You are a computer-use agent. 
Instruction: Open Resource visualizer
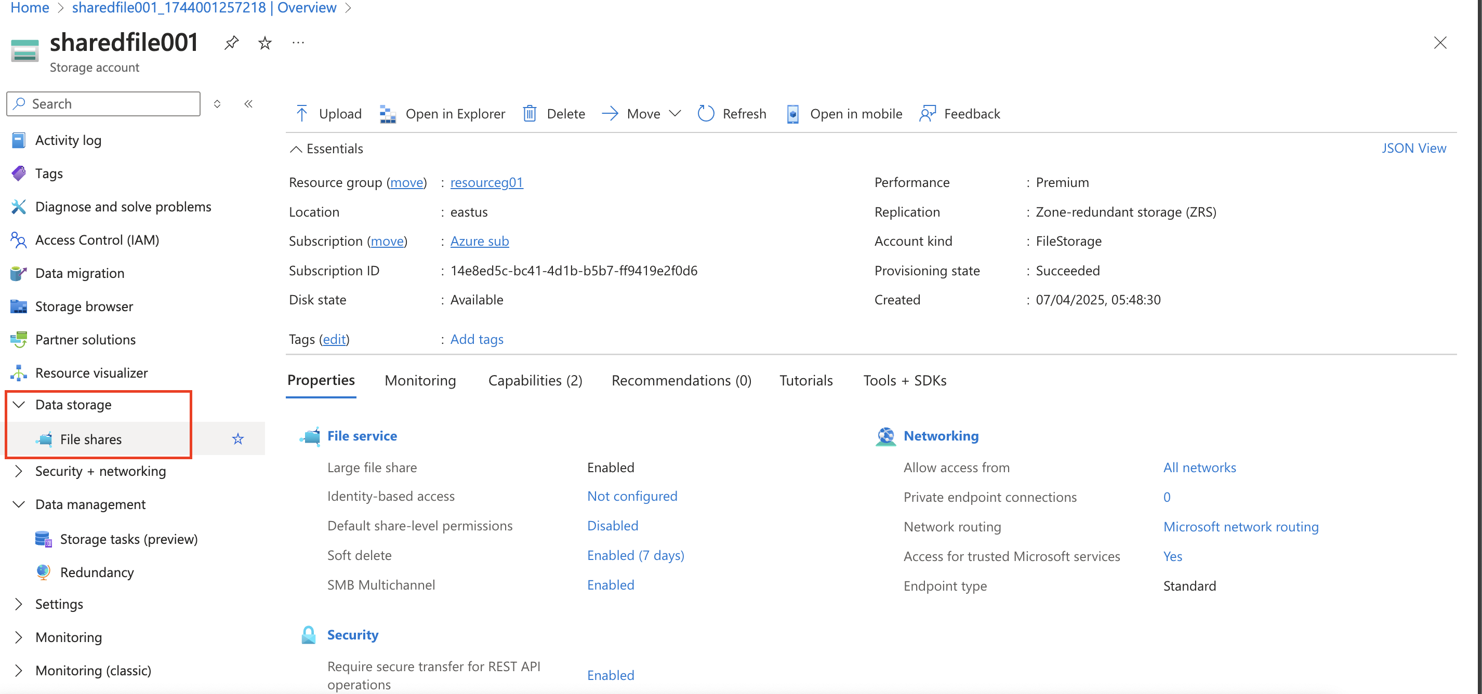[x=91, y=373]
